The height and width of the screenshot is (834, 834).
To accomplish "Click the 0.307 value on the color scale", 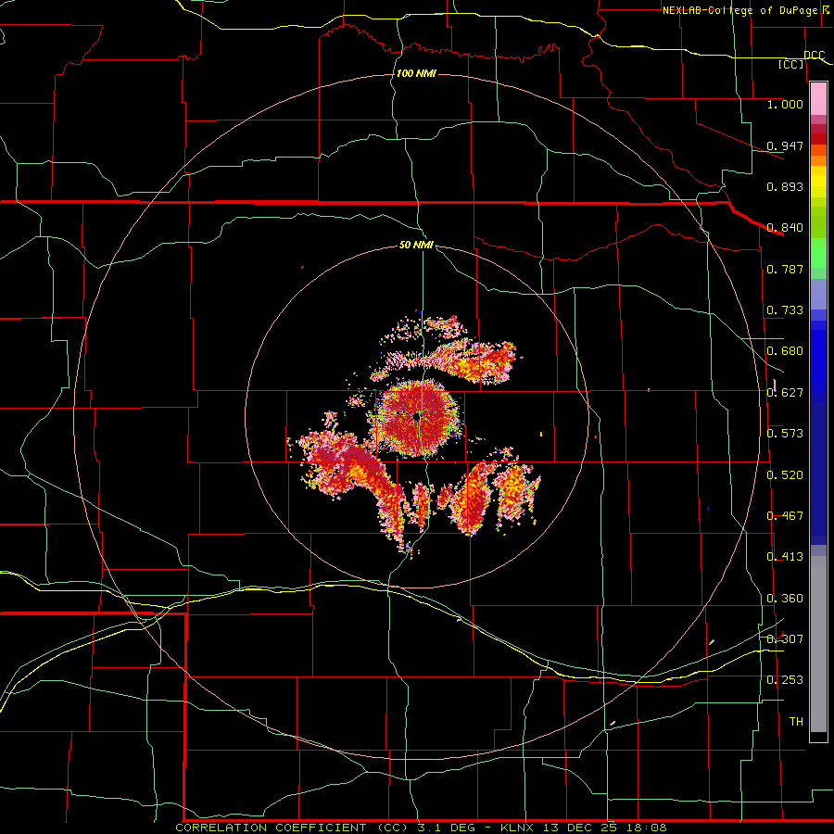I will (785, 638).
